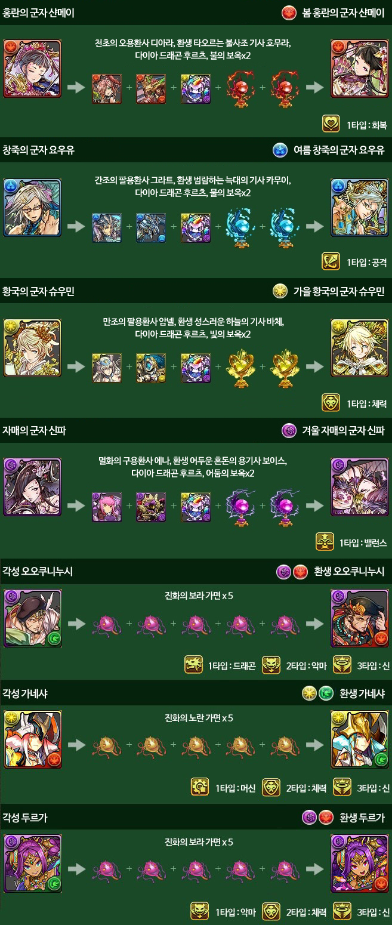Click the light attribute orb beside 가을 황국의 군자 슈우민
The width and height of the screenshot is (392, 925).
click(x=280, y=291)
